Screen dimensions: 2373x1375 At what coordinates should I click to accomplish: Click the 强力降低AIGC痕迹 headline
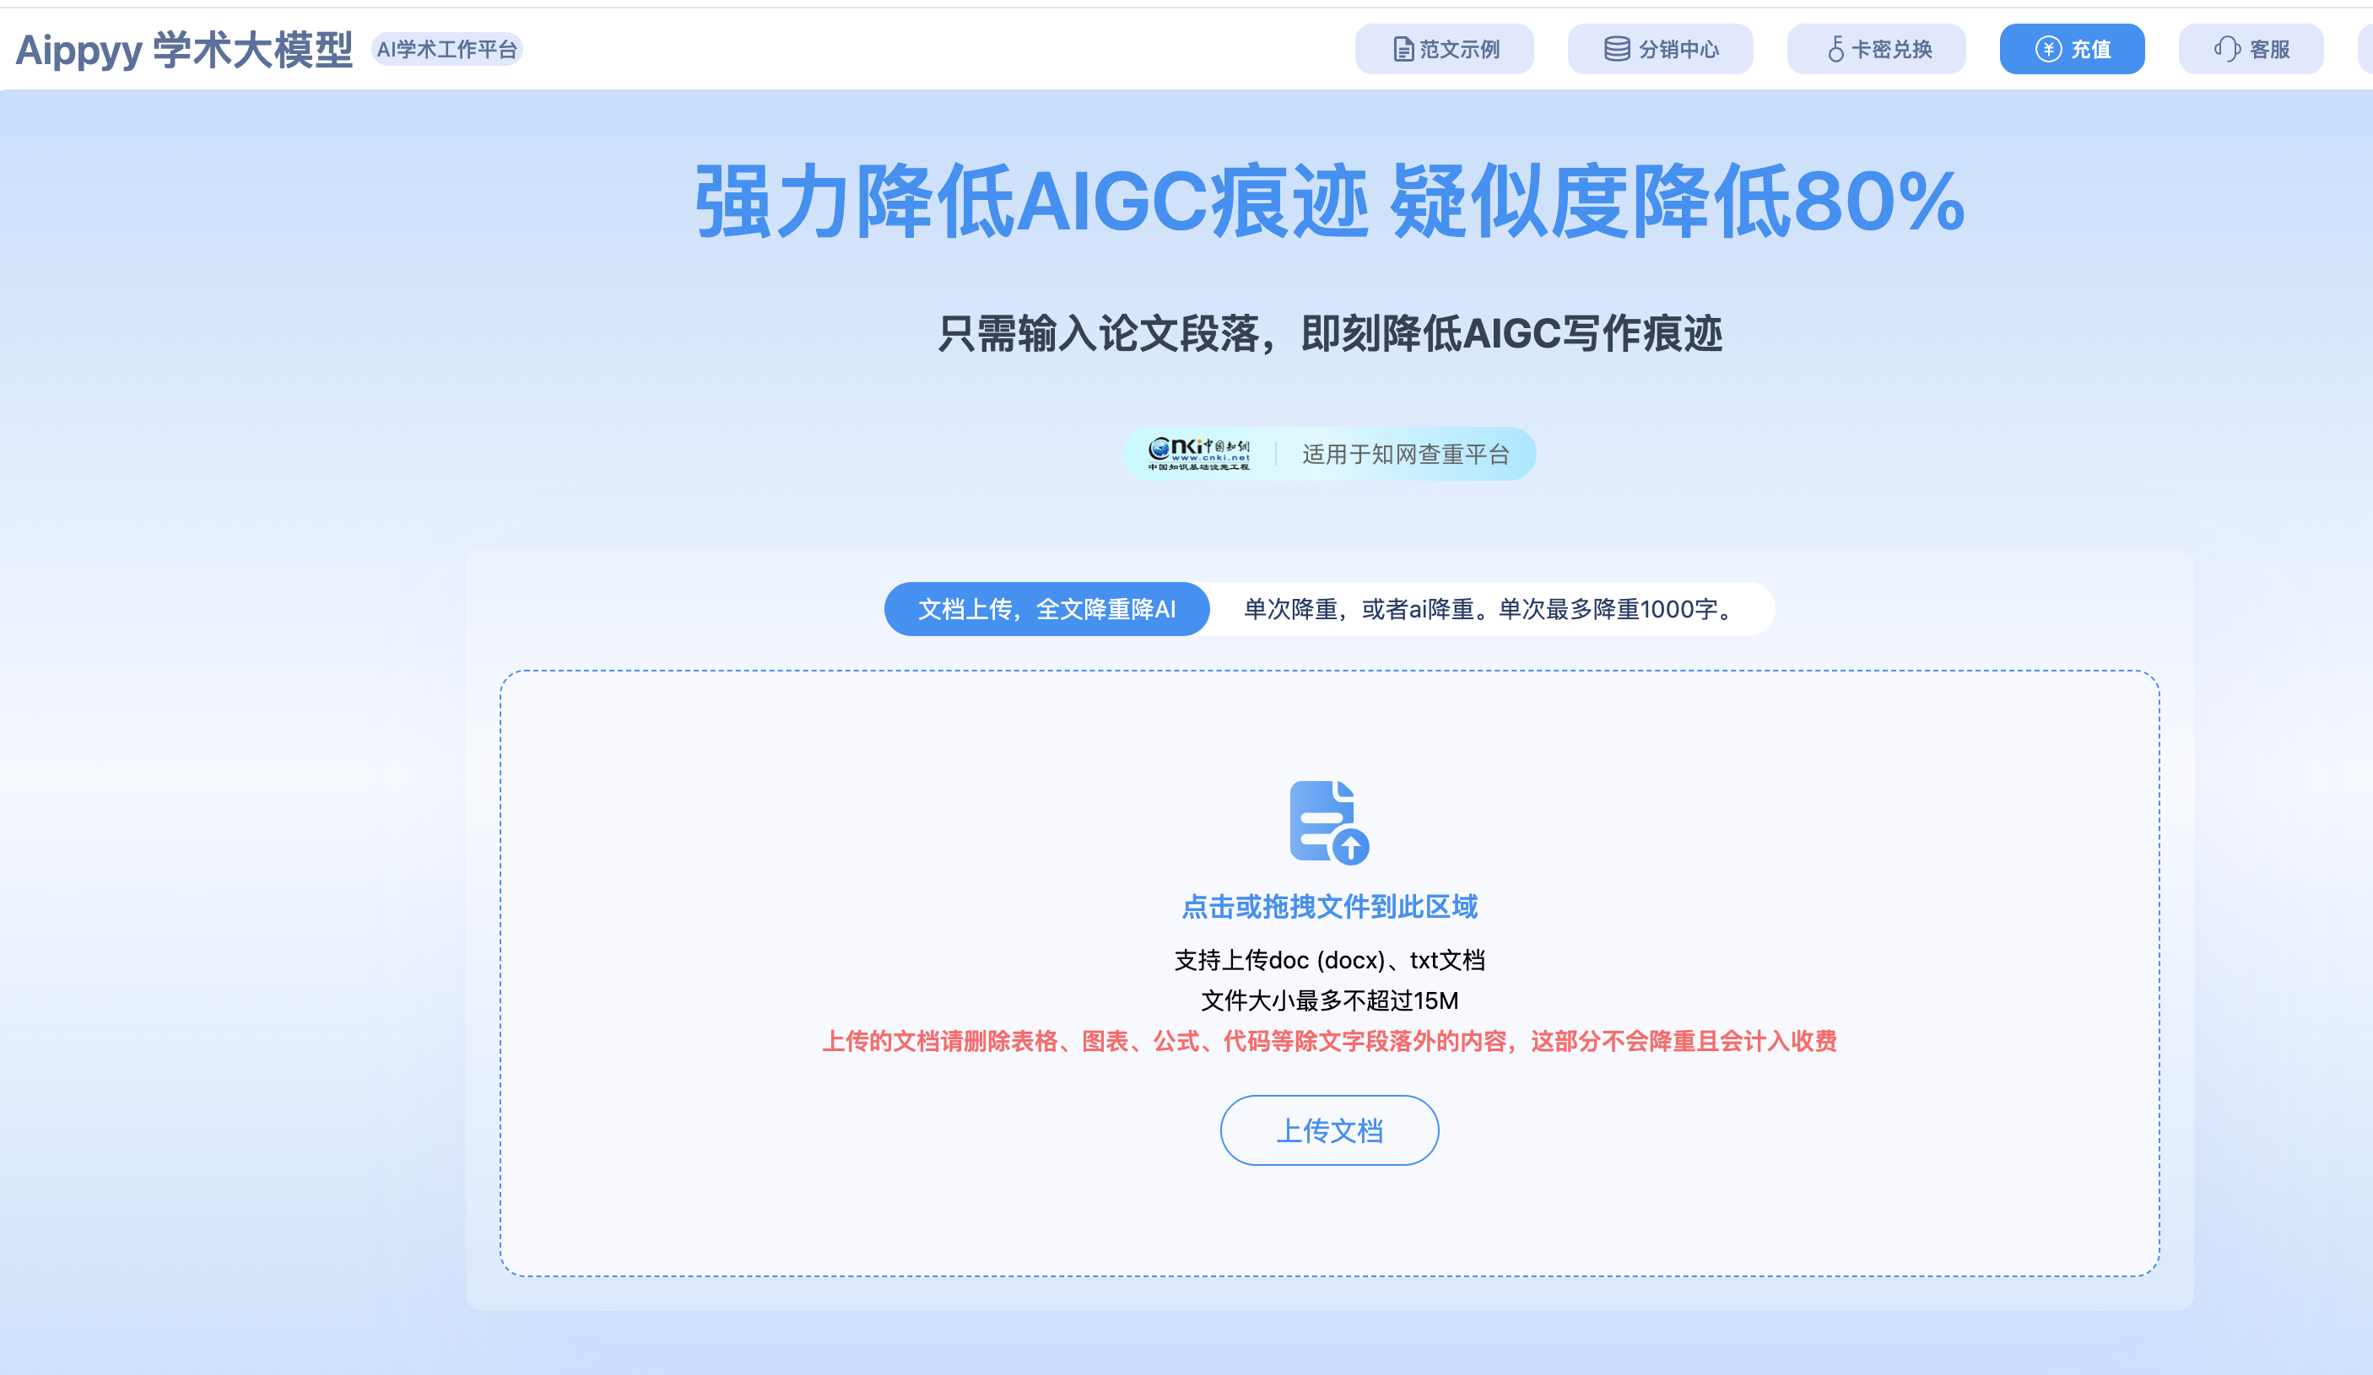coord(1328,201)
